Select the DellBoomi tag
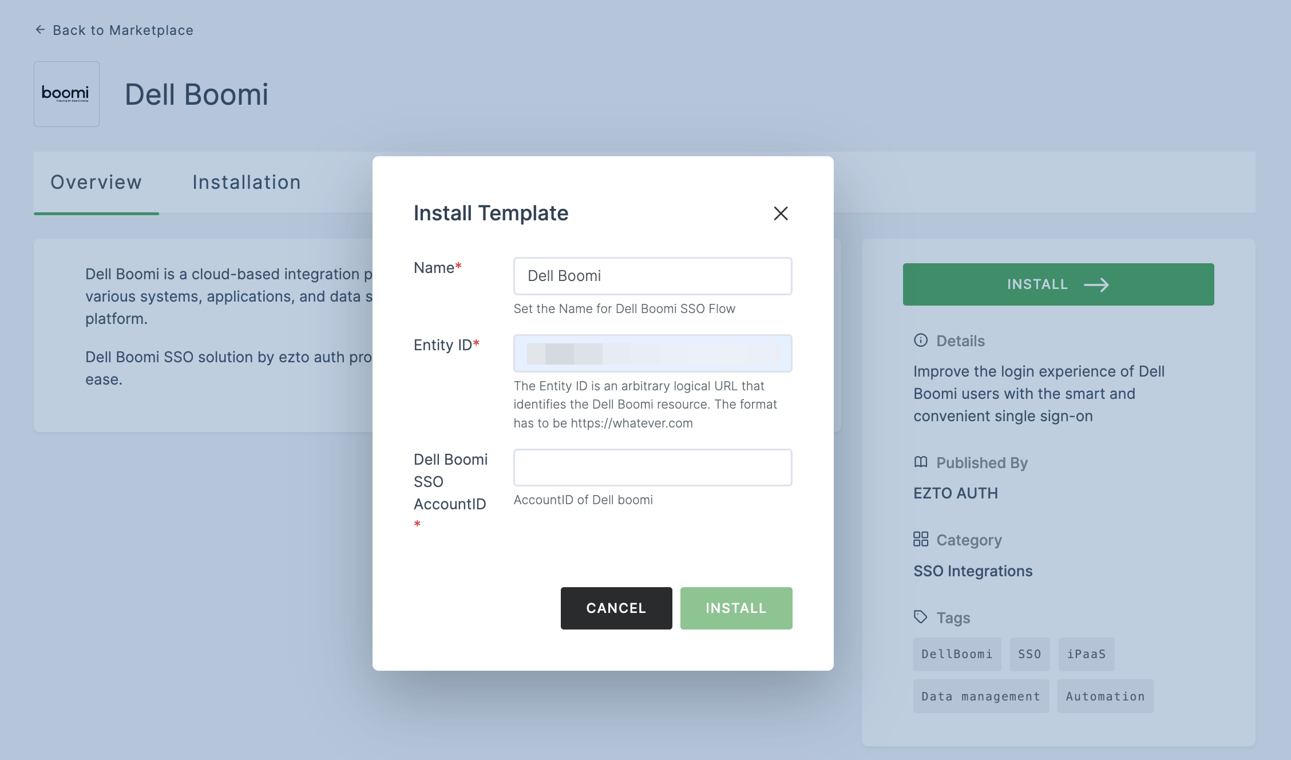 (957, 654)
